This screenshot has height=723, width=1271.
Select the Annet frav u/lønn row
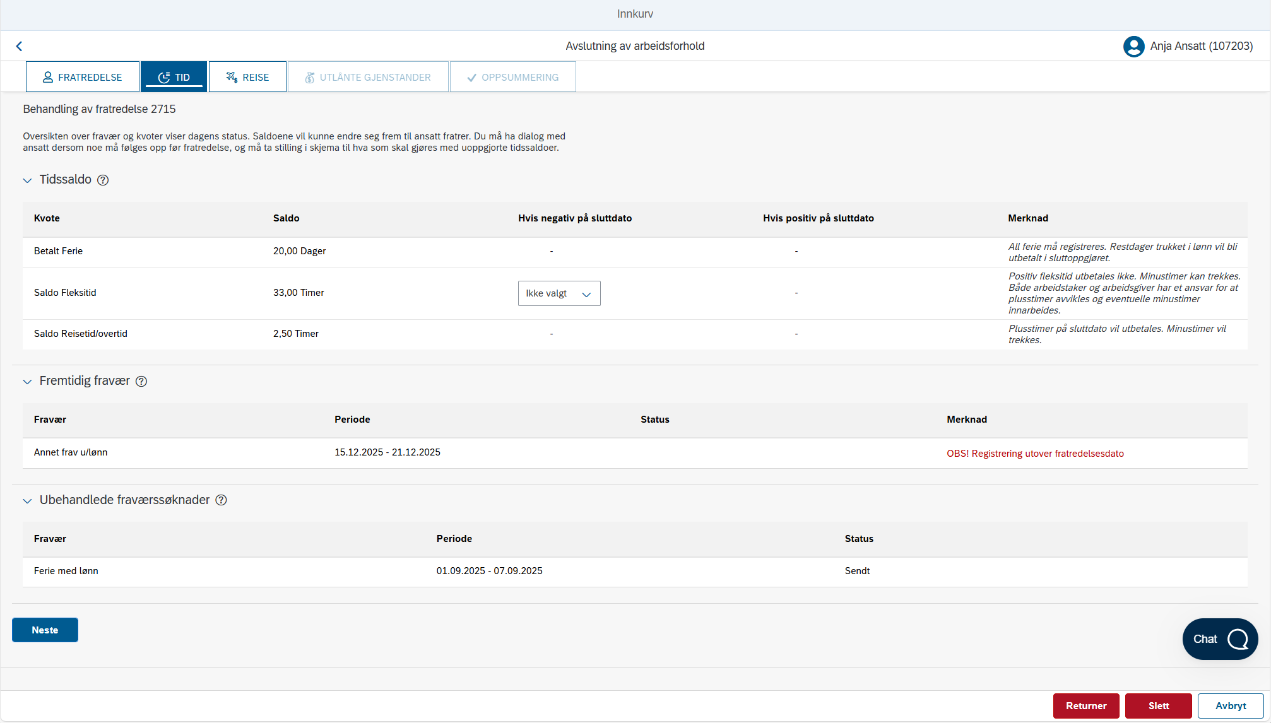pyautogui.click(x=635, y=453)
